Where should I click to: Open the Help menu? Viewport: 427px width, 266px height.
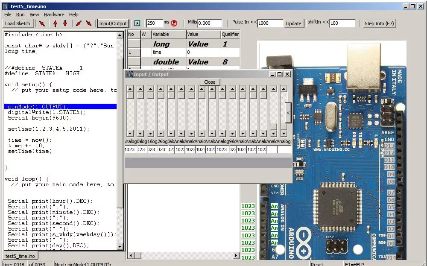coord(74,15)
